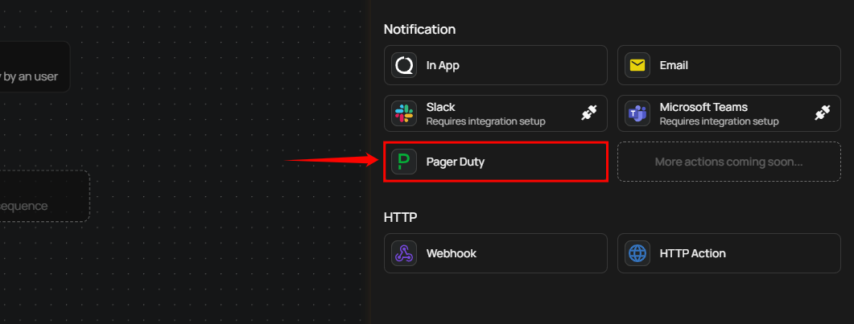Click Slack's Requires integration setup text

(x=486, y=121)
